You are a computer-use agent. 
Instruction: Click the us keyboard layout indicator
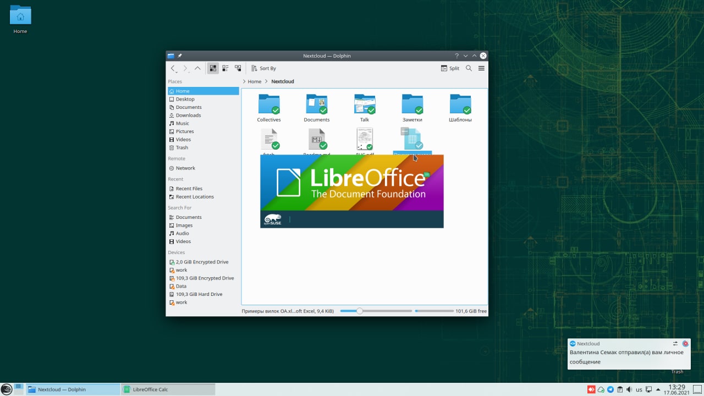pyautogui.click(x=639, y=389)
